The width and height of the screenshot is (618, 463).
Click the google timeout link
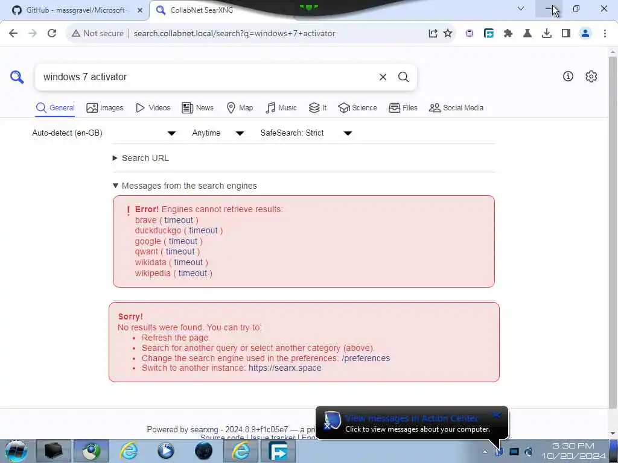pyautogui.click(x=183, y=241)
